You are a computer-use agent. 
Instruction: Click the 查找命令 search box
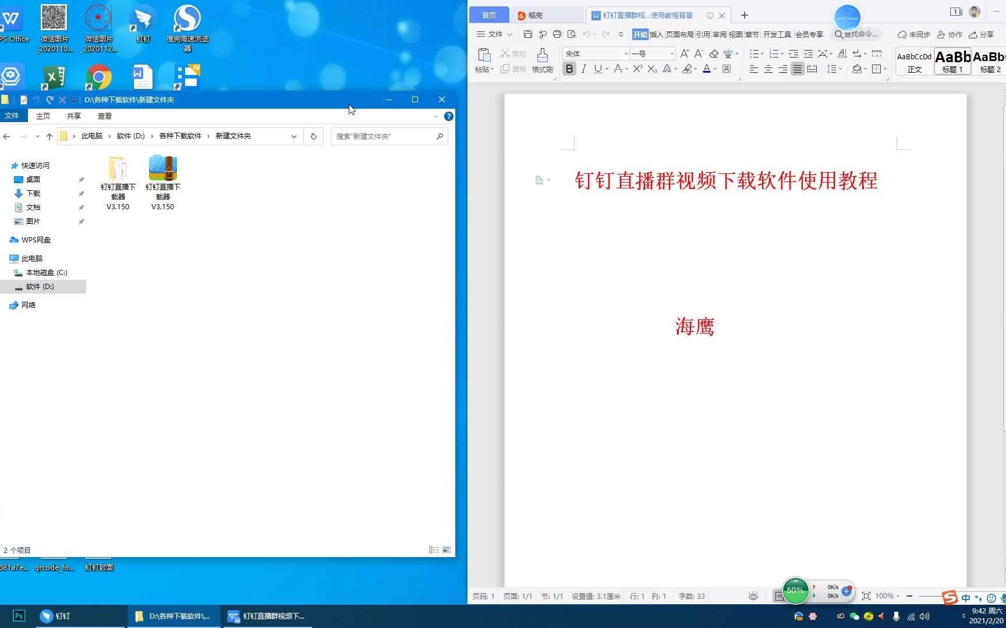pos(856,34)
